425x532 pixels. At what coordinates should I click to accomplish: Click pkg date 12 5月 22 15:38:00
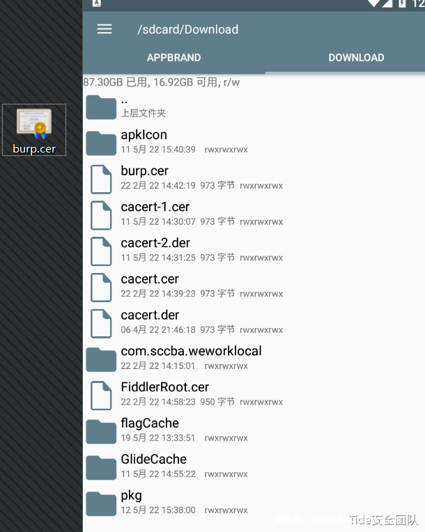point(158,510)
